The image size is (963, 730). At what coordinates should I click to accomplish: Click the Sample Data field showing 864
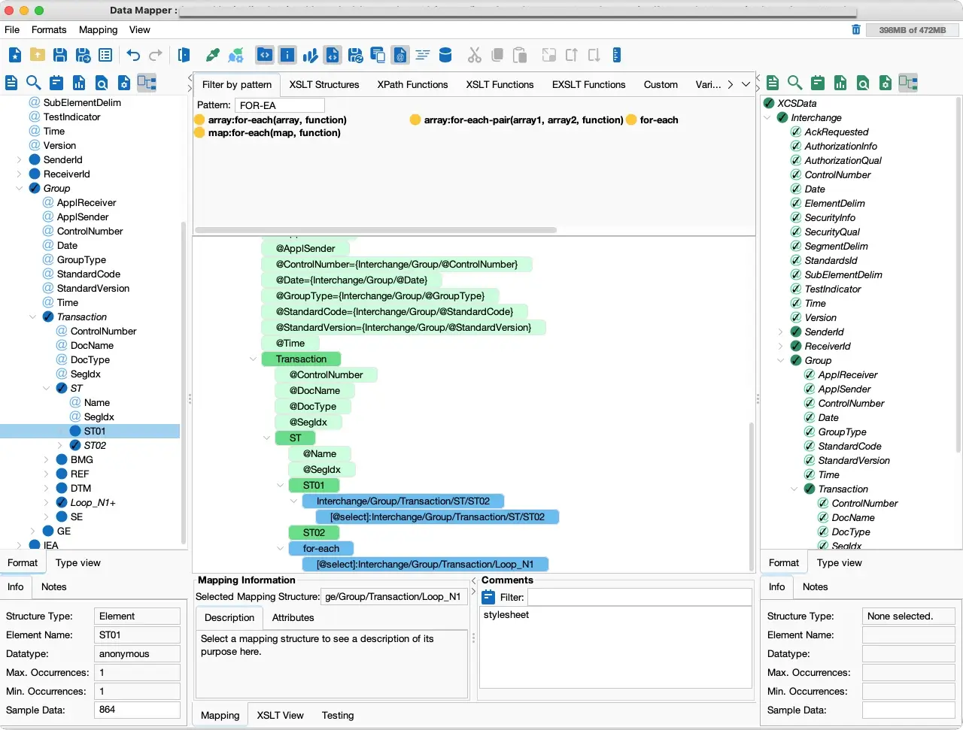pos(137,710)
